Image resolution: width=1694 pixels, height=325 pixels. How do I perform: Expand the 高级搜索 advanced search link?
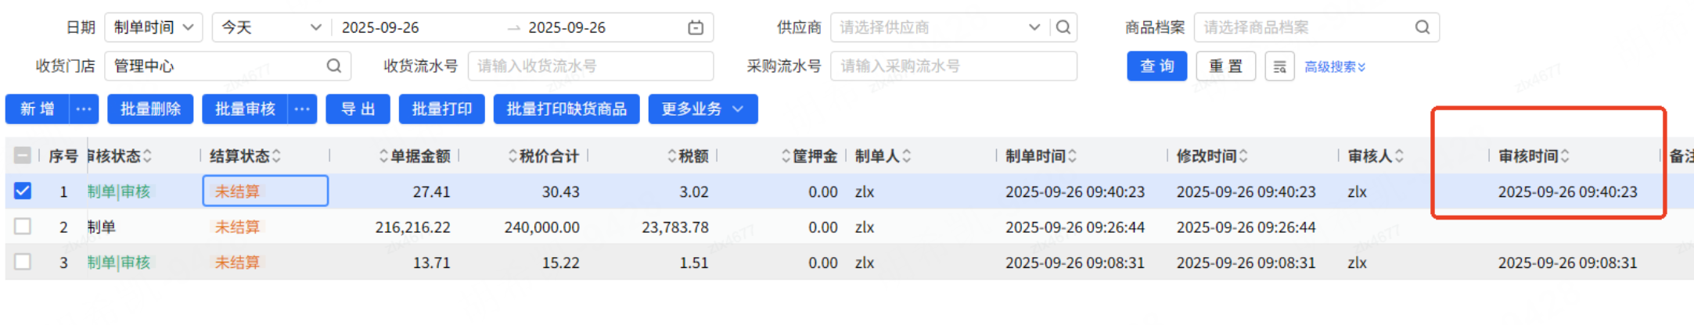(x=1335, y=67)
